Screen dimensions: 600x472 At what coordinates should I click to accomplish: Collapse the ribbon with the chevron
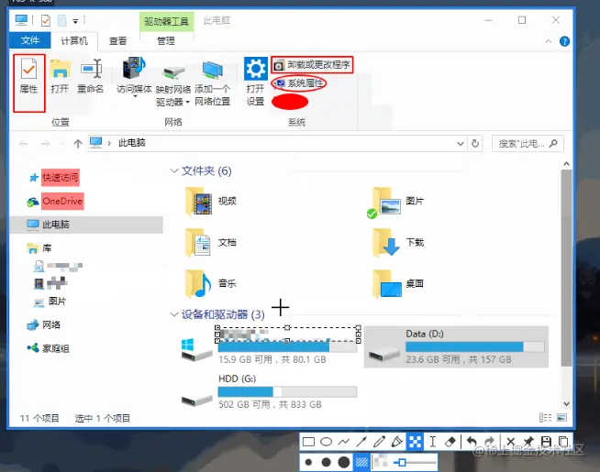(549, 41)
